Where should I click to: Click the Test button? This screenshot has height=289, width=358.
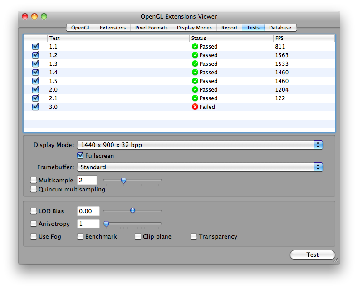313,255
